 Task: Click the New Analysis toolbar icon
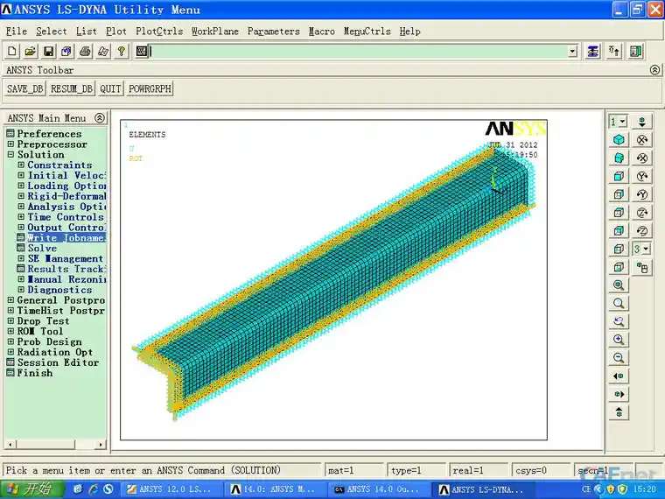[12, 52]
